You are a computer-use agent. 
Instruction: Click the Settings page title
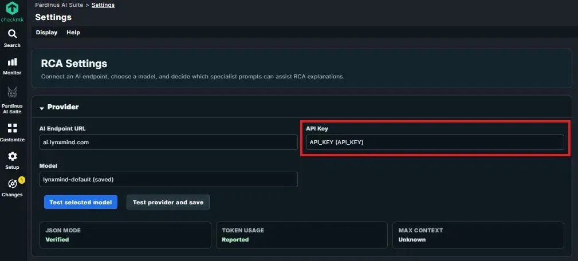(53, 17)
